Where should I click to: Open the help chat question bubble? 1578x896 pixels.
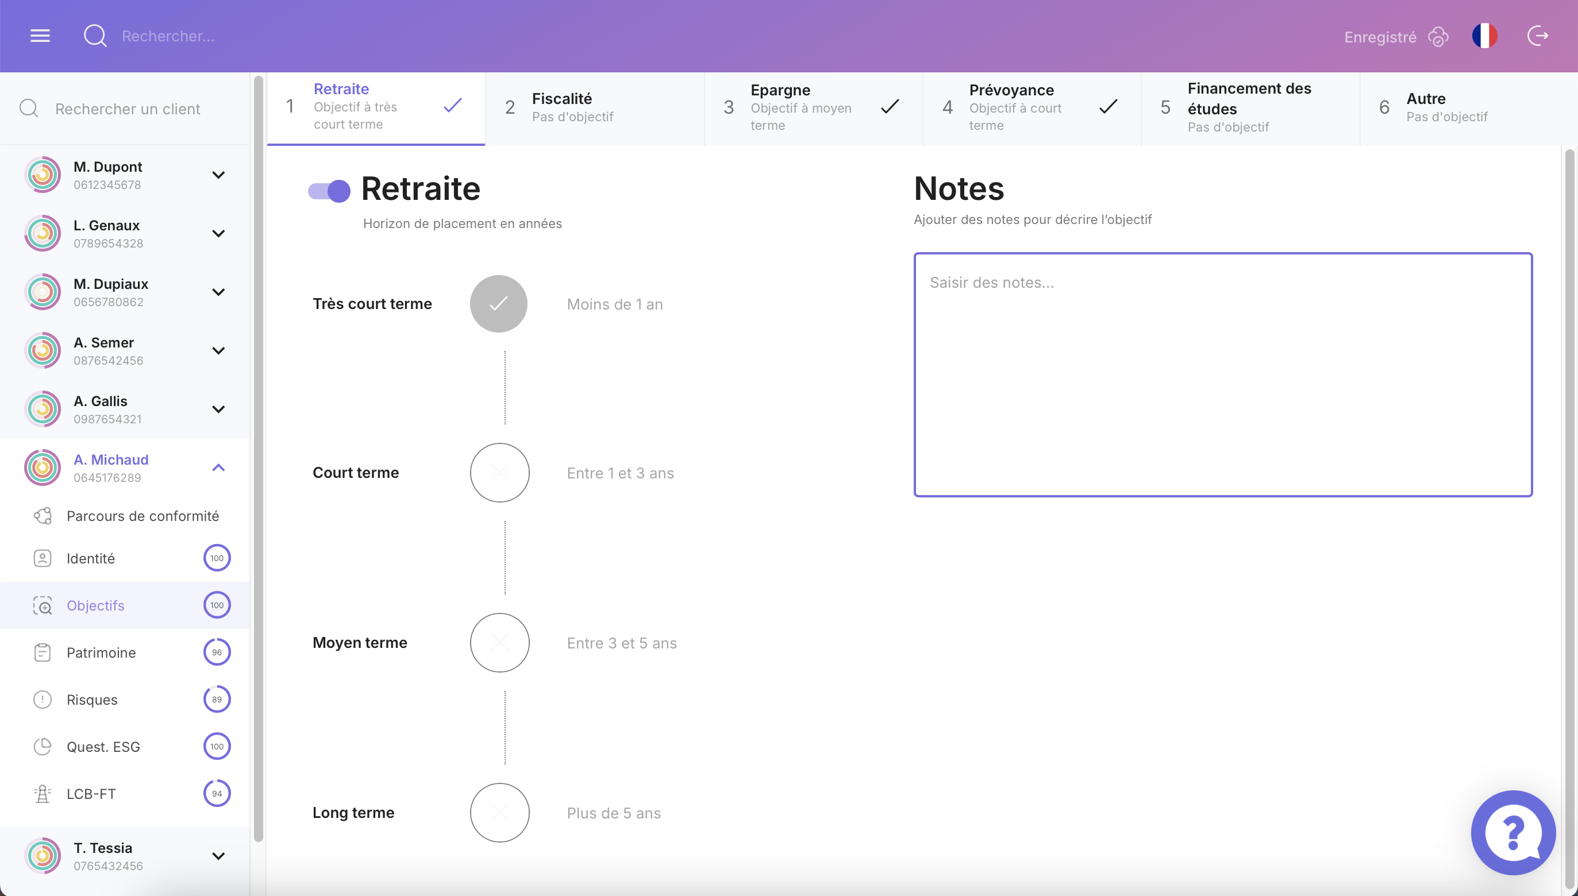tap(1512, 832)
